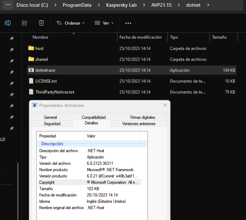Viewport: 246px width, 220px height.
Task: Click the pin icon beside the host row
Action: pos(12,50)
